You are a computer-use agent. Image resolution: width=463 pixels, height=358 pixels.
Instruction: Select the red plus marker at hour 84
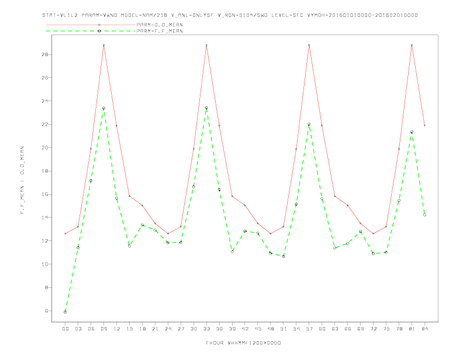424,126
